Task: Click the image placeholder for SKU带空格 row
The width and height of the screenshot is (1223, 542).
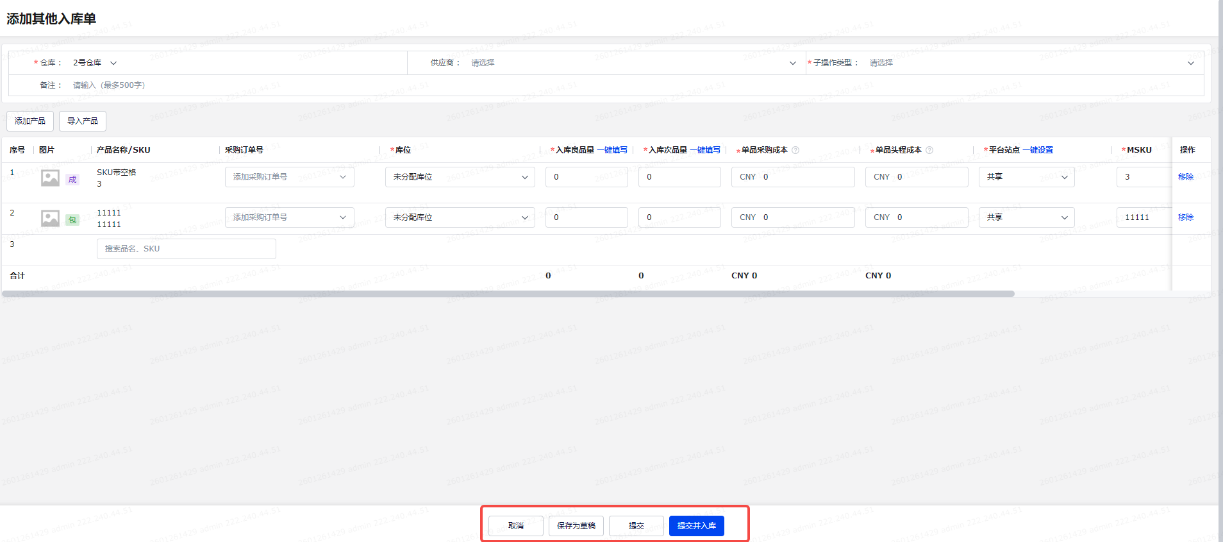Action: [x=50, y=178]
